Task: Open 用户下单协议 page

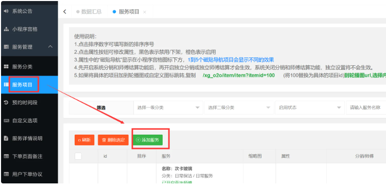Action: pyautogui.click(x=29, y=174)
